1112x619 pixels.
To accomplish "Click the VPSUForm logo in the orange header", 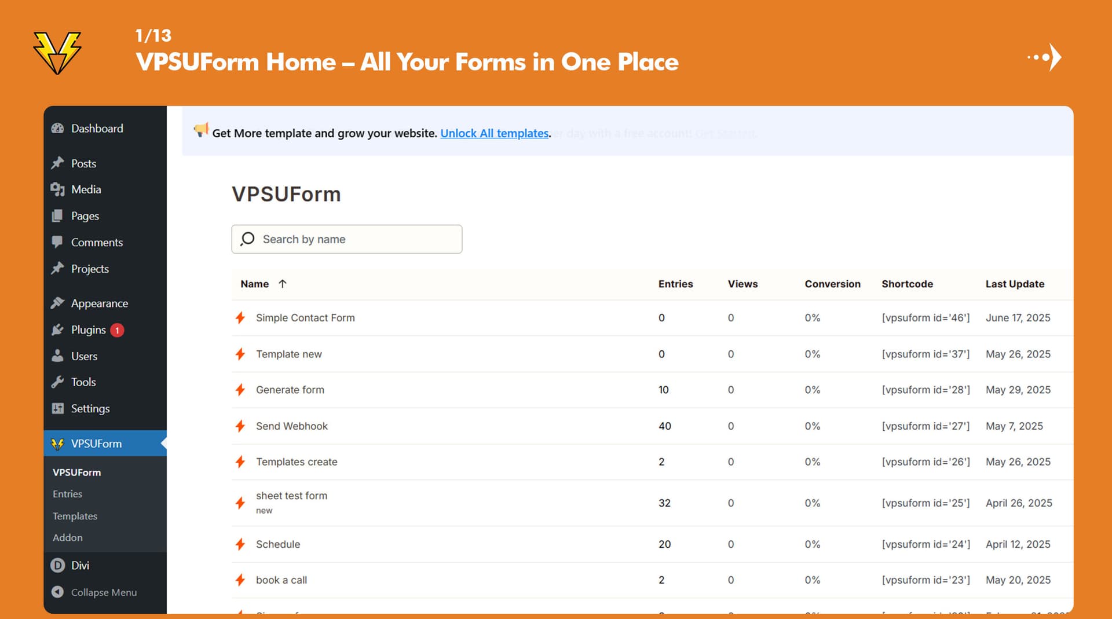I will (58, 52).
